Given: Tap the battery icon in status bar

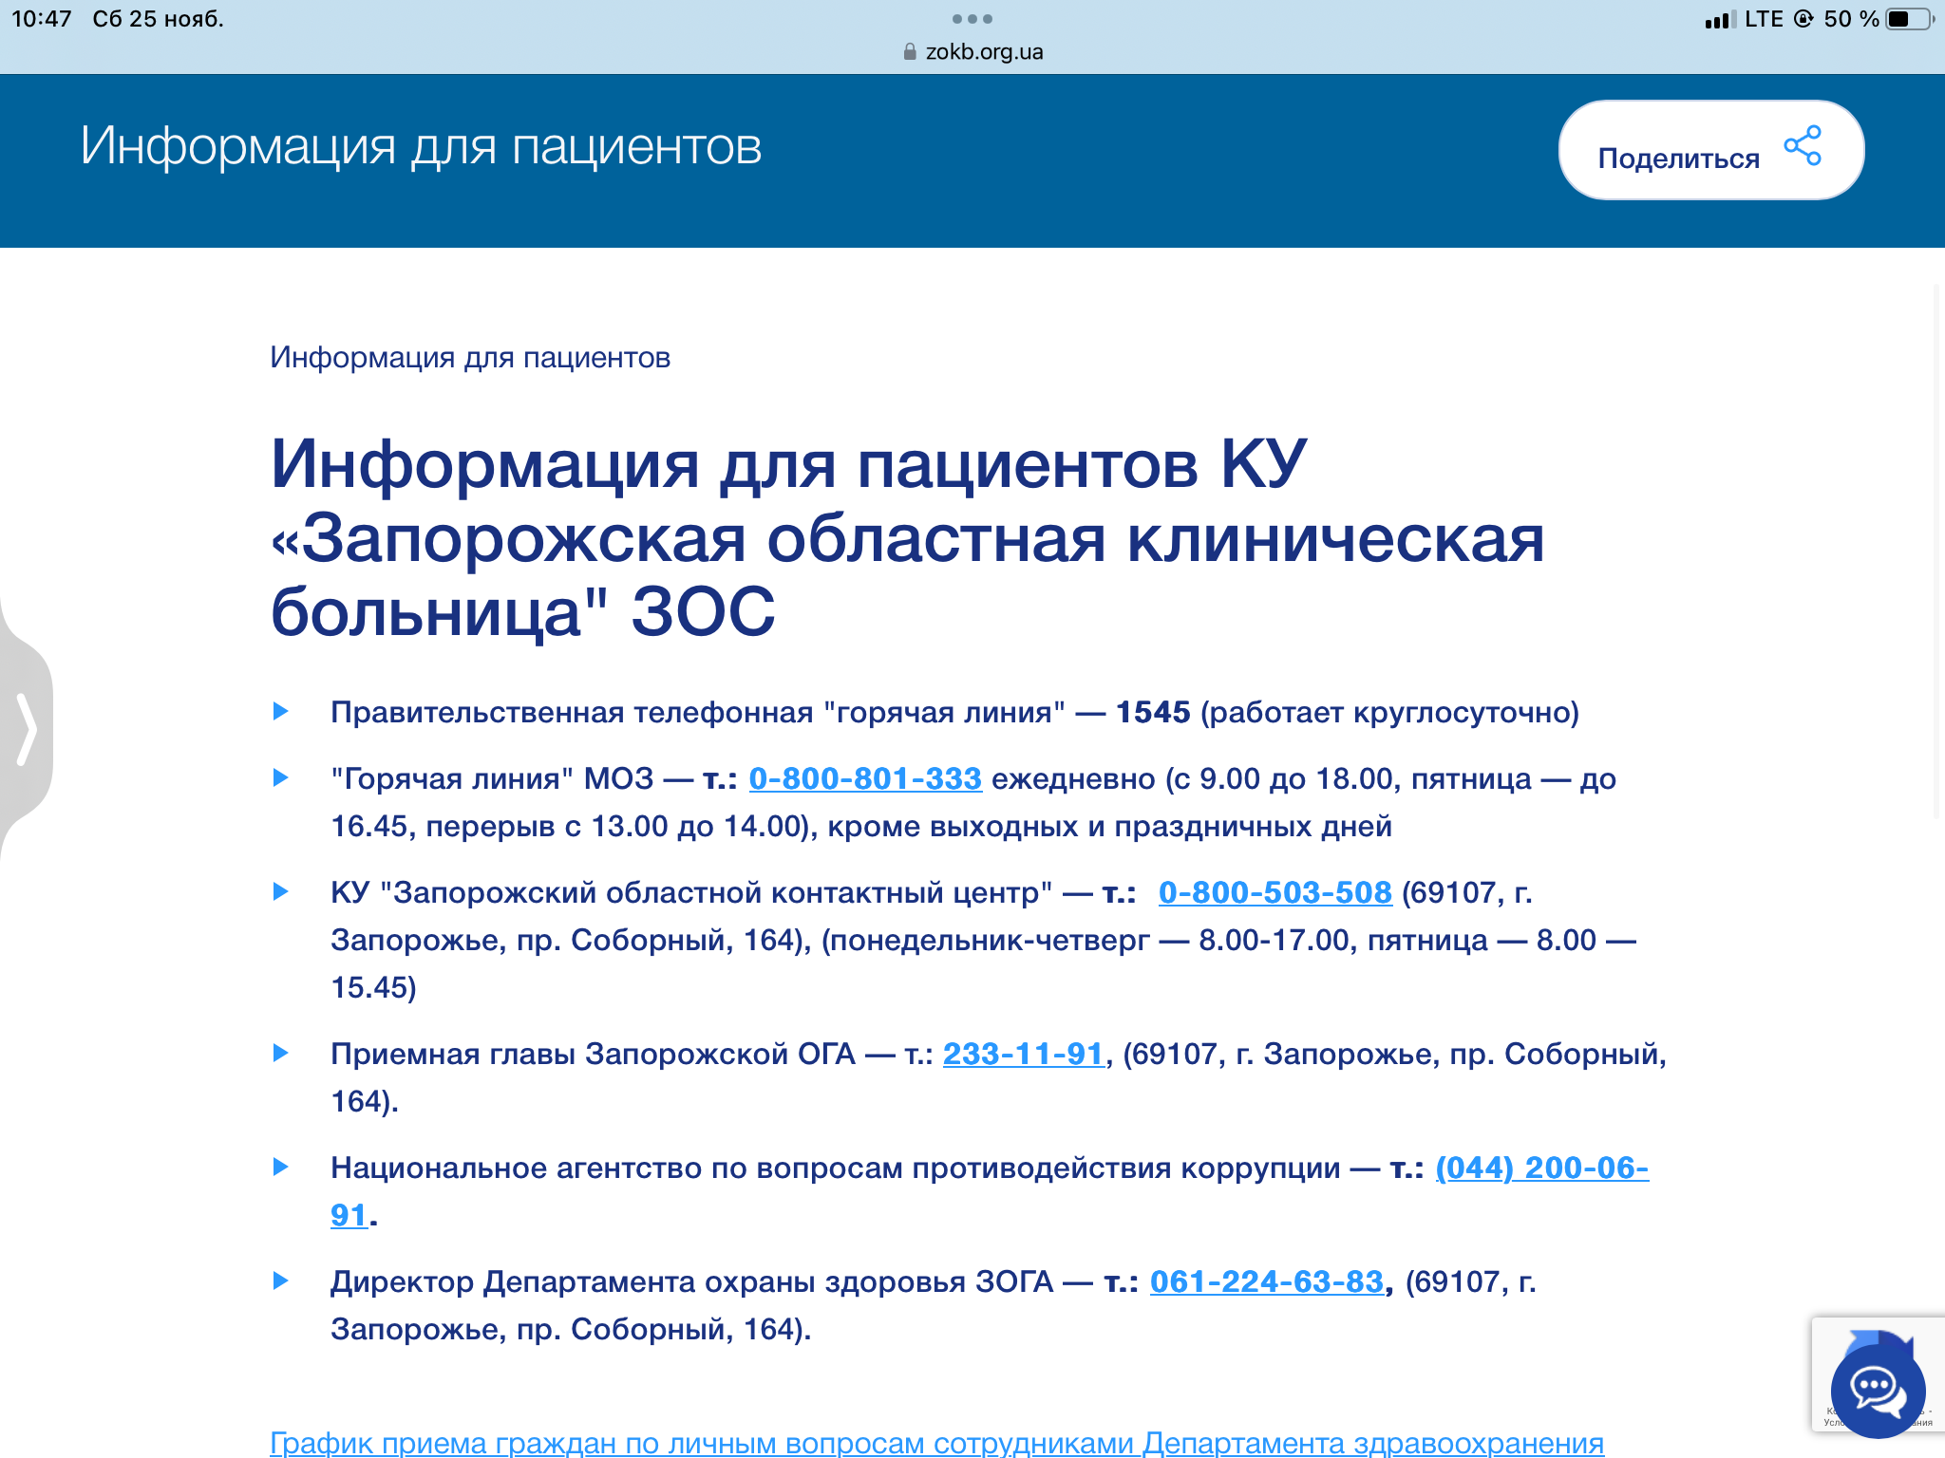Looking at the screenshot, I should [1907, 19].
